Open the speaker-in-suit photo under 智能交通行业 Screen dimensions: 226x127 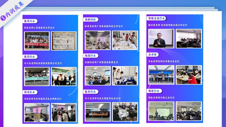[161, 38]
